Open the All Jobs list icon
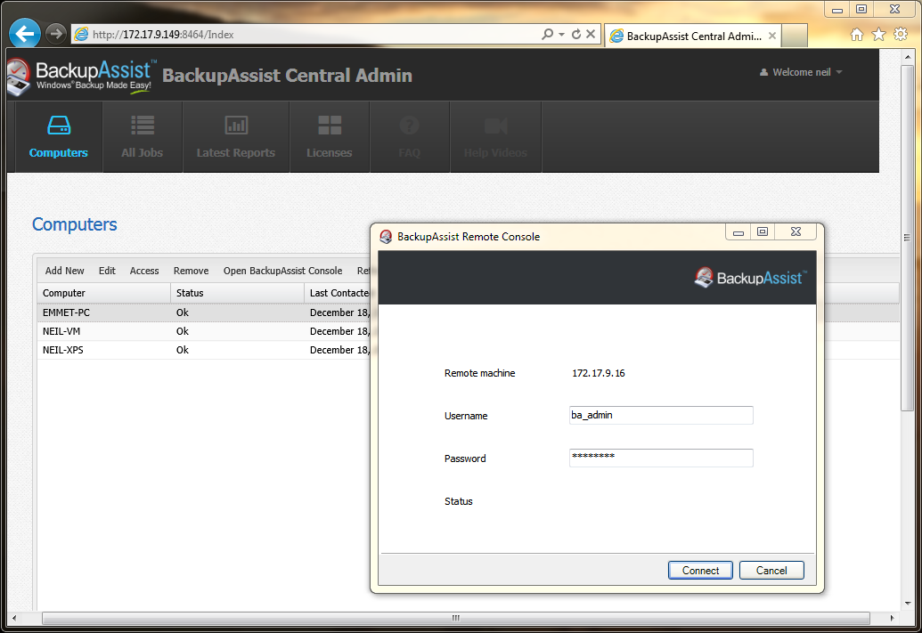This screenshot has height=633, width=922. tap(143, 126)
